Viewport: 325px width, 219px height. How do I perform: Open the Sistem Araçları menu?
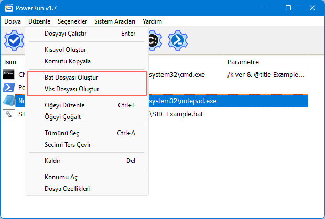(x=115, y=21)
